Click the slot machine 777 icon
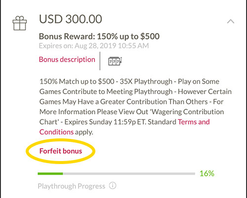The image size is (247, 198). (115, 61)
